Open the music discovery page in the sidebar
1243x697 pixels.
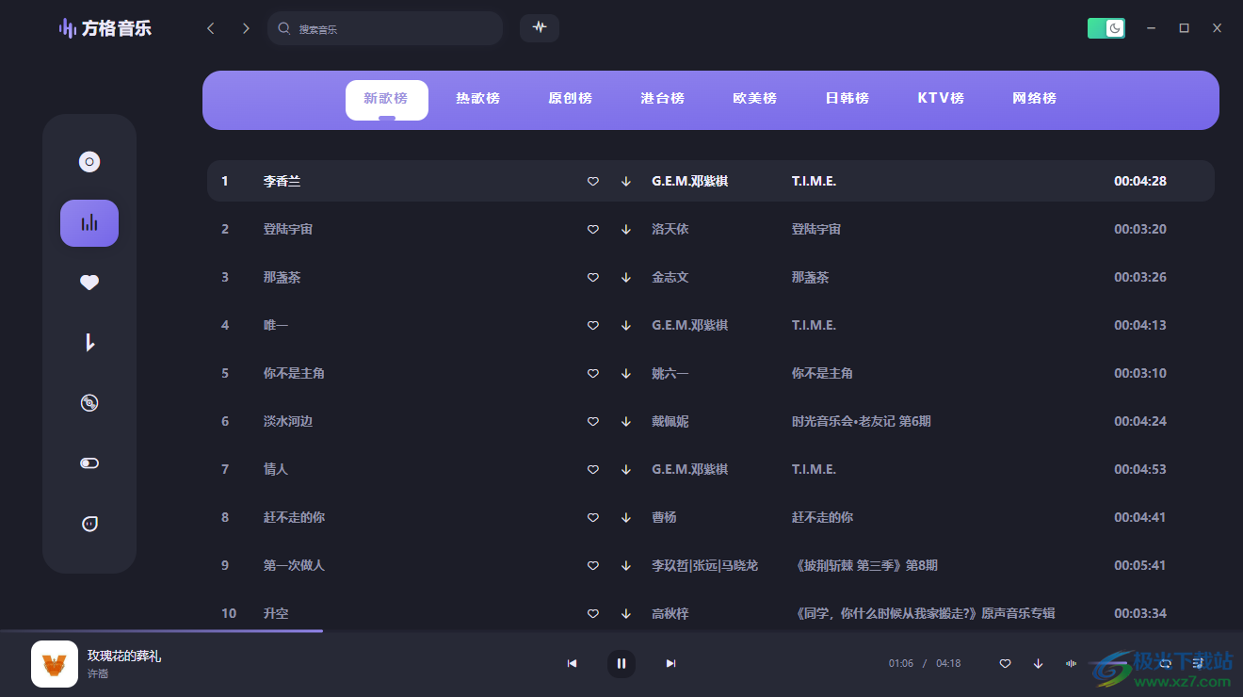pyautogui.click(x=89, y=160)
